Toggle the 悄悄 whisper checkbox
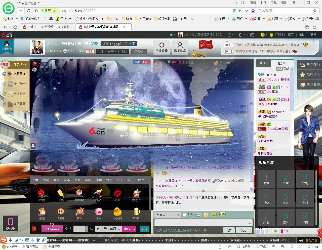The height and width of the screenshot is (250, 322). (184, 215)
